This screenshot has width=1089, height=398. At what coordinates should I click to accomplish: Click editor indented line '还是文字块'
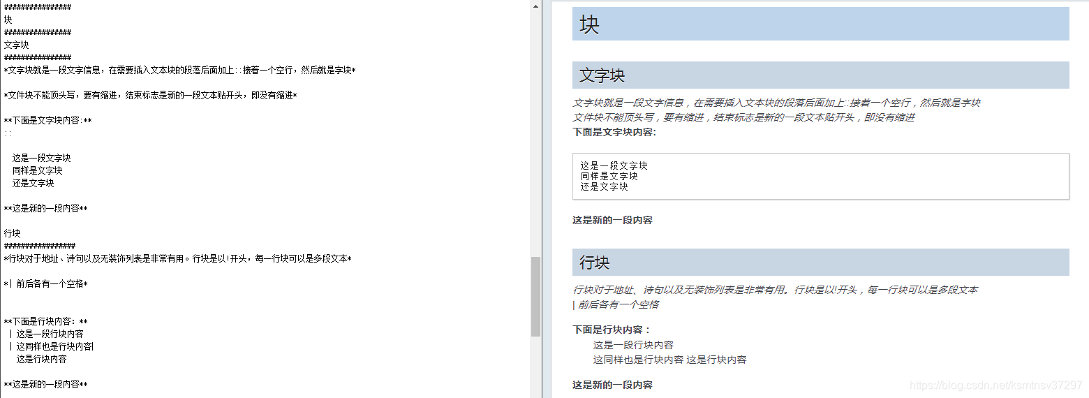pyautogui.click(x=34, y=183)
